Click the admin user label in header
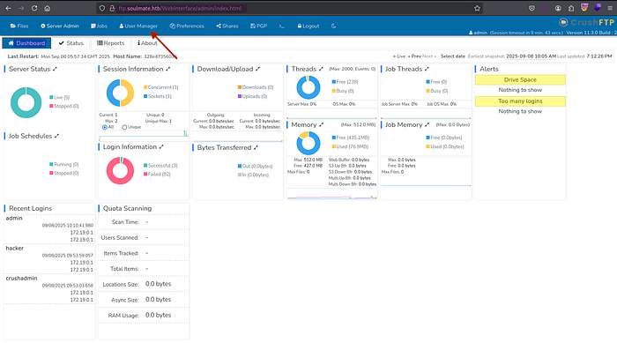This screenshot has width=617, height=343. pos(478,33)
